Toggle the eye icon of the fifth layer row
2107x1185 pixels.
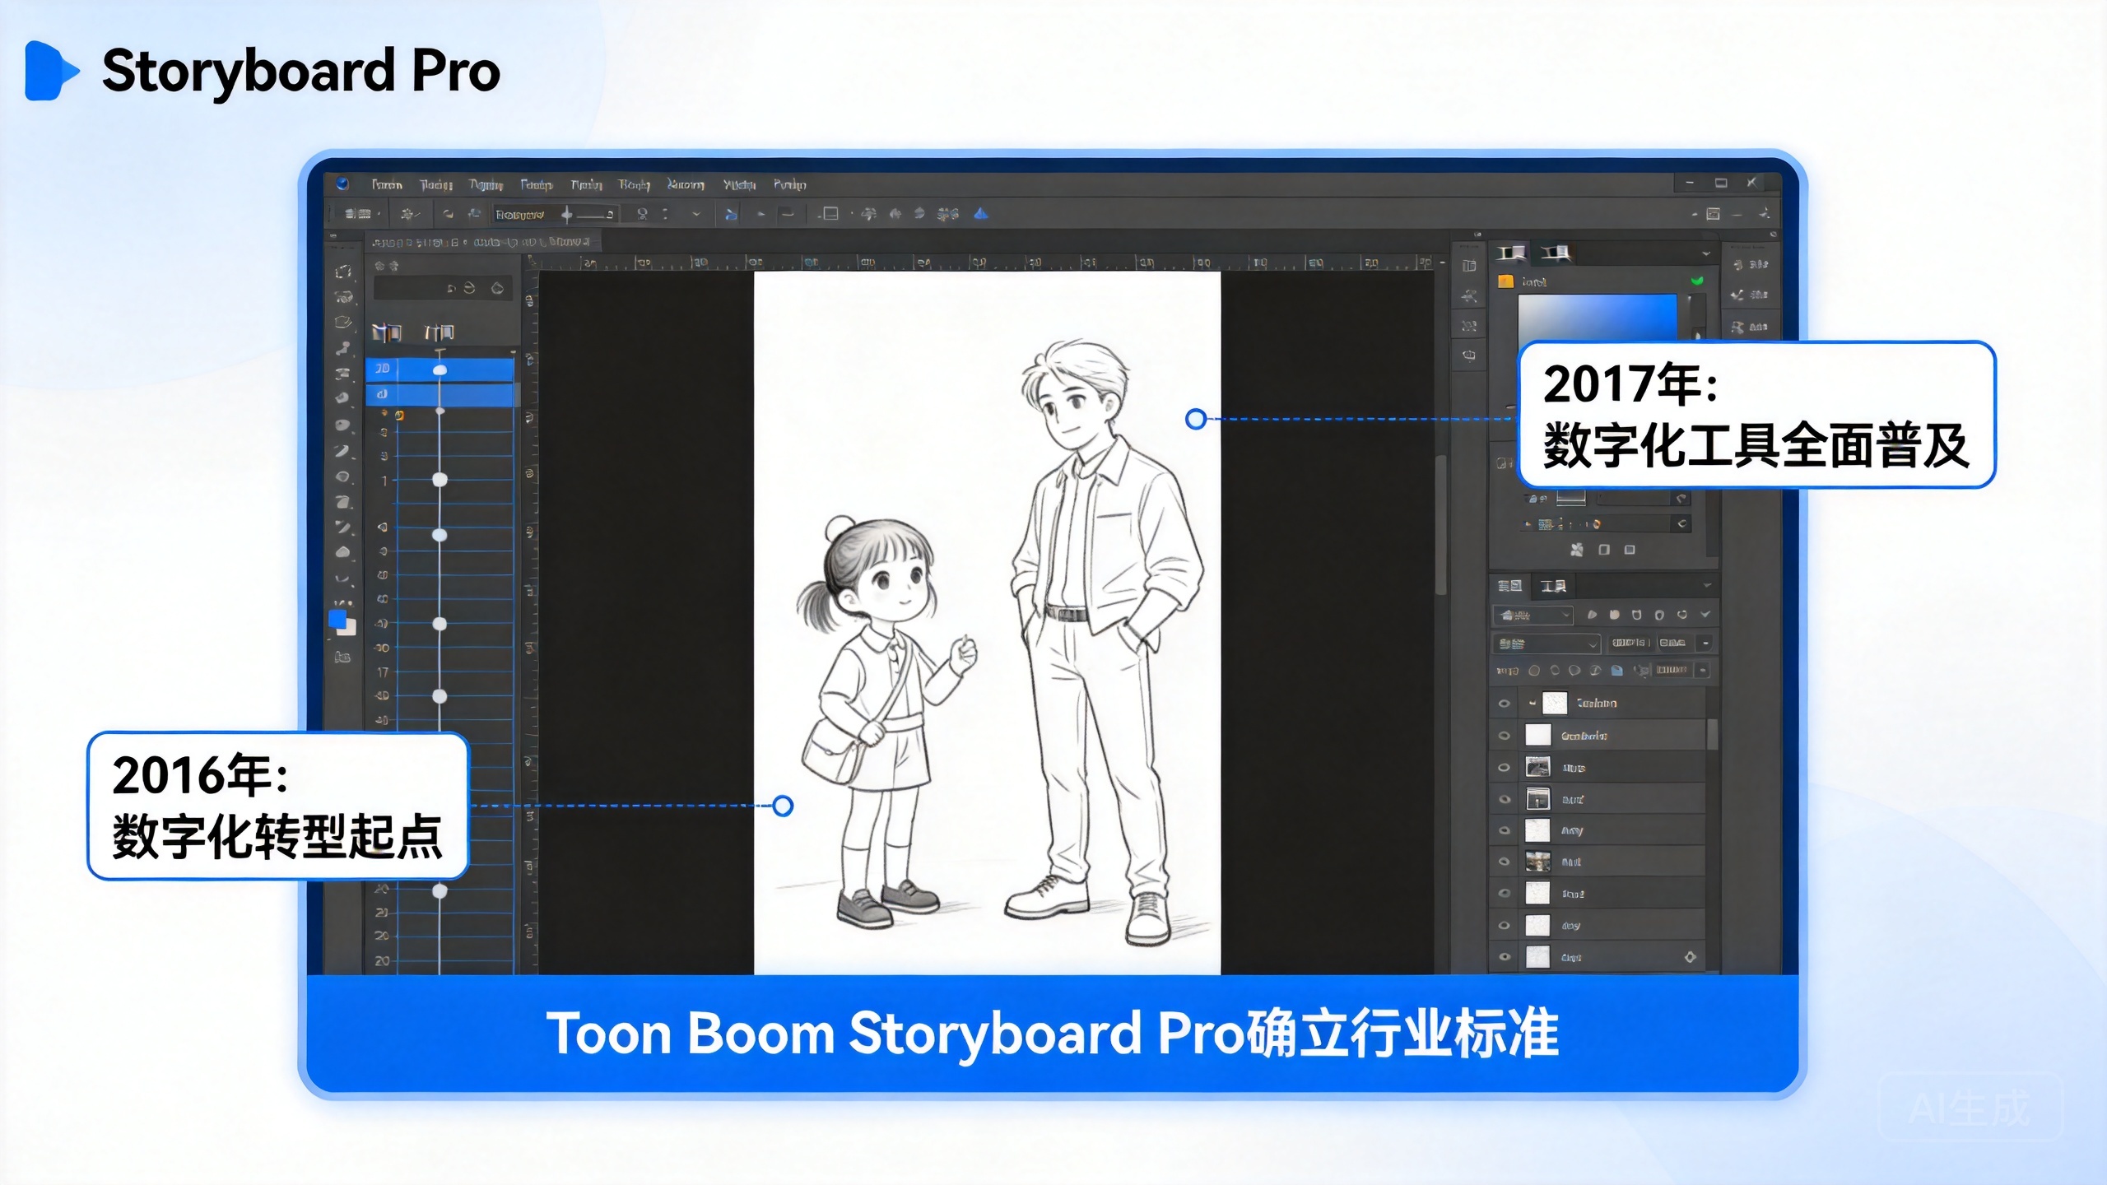(x=1504, y=830)
